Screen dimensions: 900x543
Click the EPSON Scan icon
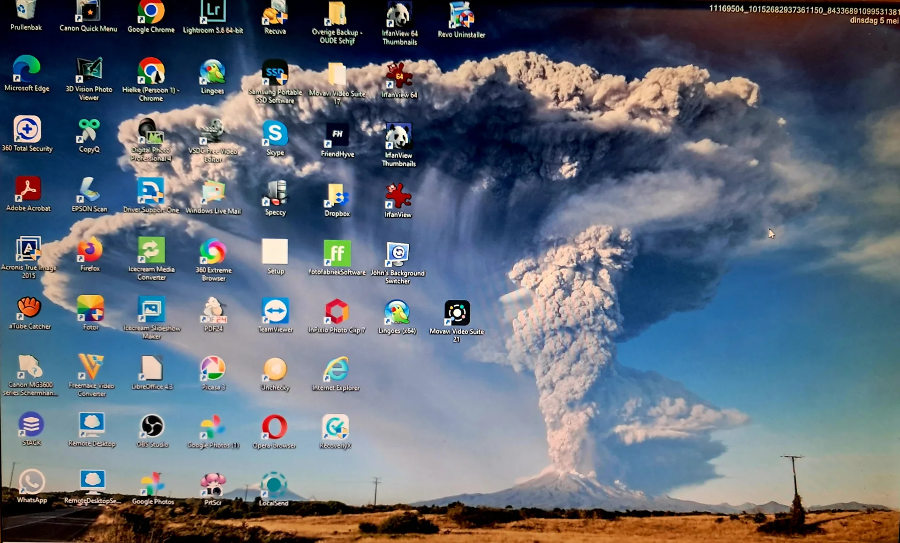coord(89,190)
